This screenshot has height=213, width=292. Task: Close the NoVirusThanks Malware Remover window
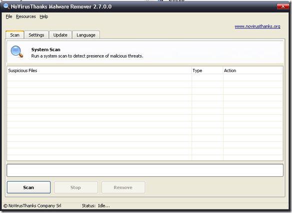[282, 7]
